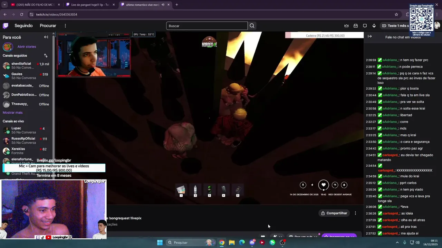442x248 pixels.
Task: Open the evatabacuda_ offline channel
Action: point(26,86)
